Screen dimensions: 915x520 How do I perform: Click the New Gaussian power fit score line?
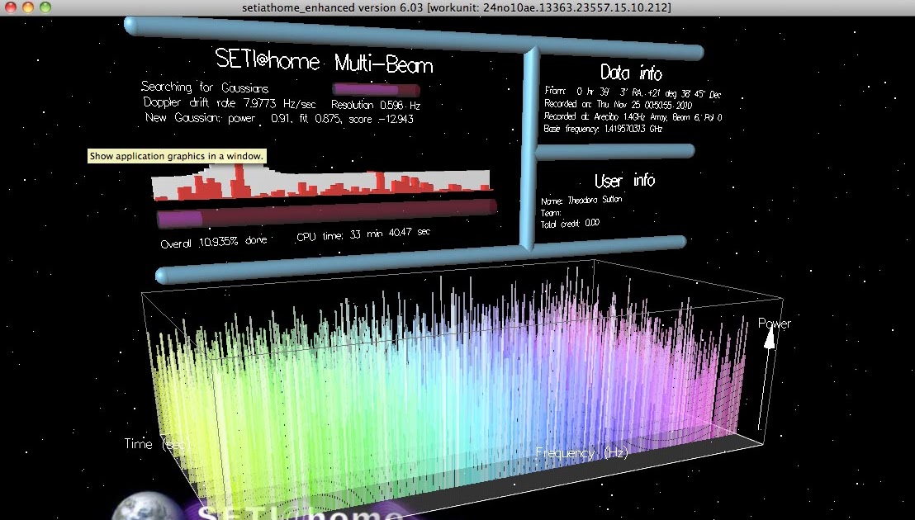coord(279,118)
